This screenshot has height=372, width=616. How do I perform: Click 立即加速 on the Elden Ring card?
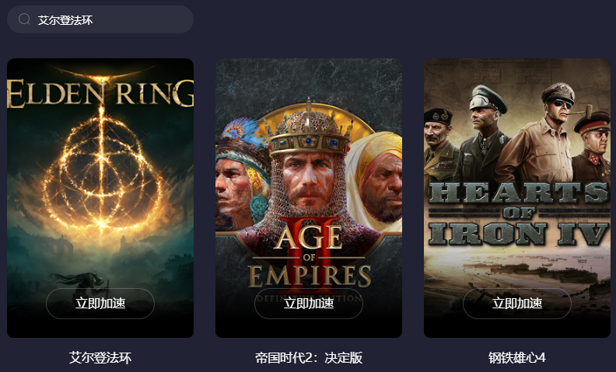tap(100, 304)
